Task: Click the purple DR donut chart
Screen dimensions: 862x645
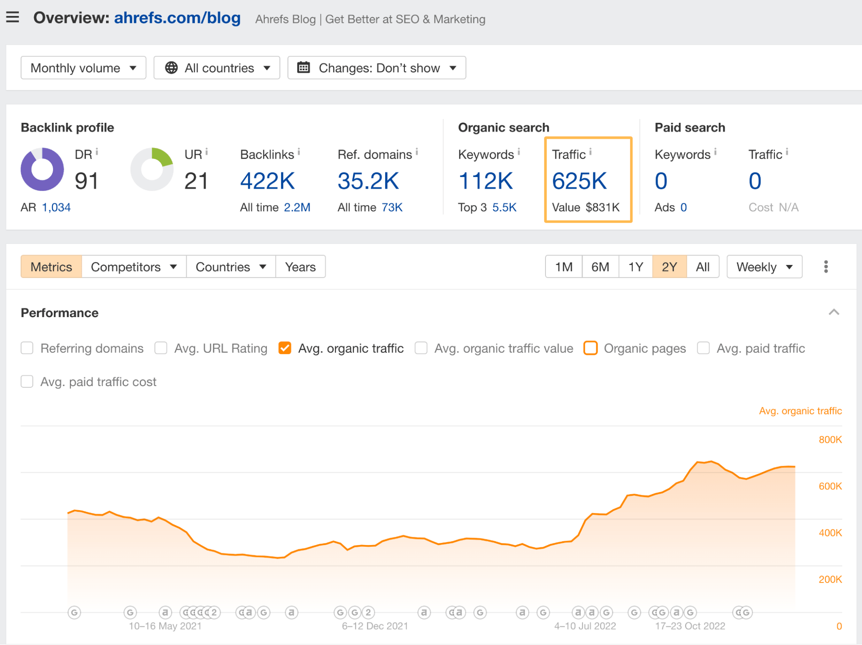Action: click(42, 169)
